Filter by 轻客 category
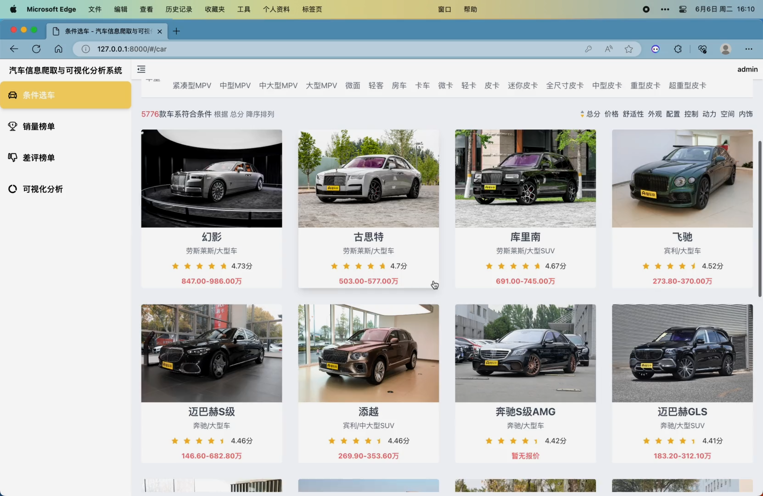 (x=376, y=85)
